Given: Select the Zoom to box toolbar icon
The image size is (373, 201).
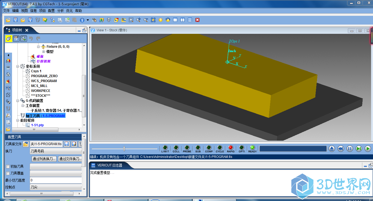Looking at the screenshot, I should (x=131, y=20).
